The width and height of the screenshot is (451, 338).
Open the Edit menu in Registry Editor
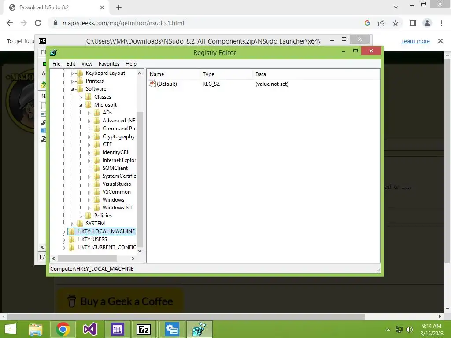coord(71,64)
